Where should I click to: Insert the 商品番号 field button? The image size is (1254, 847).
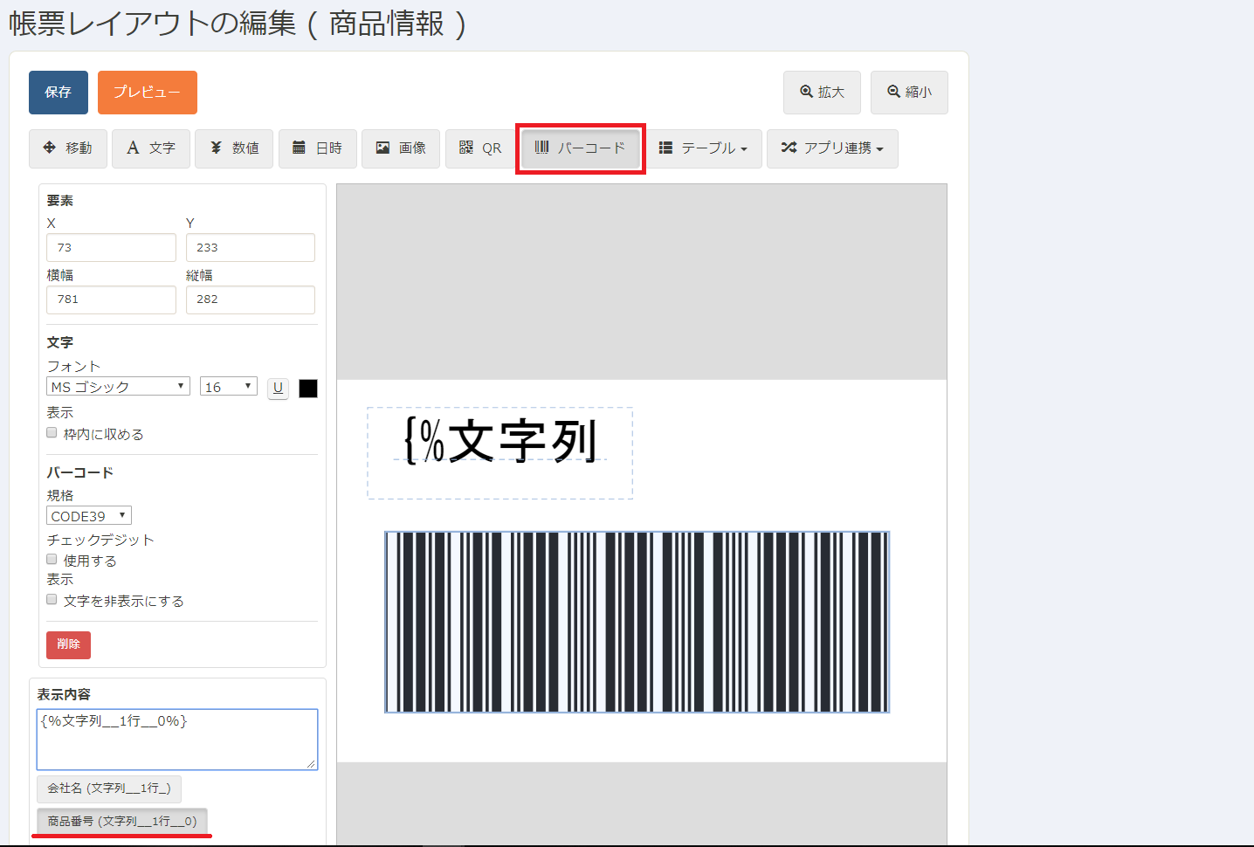pyautogui.click(x=122, y=822)
